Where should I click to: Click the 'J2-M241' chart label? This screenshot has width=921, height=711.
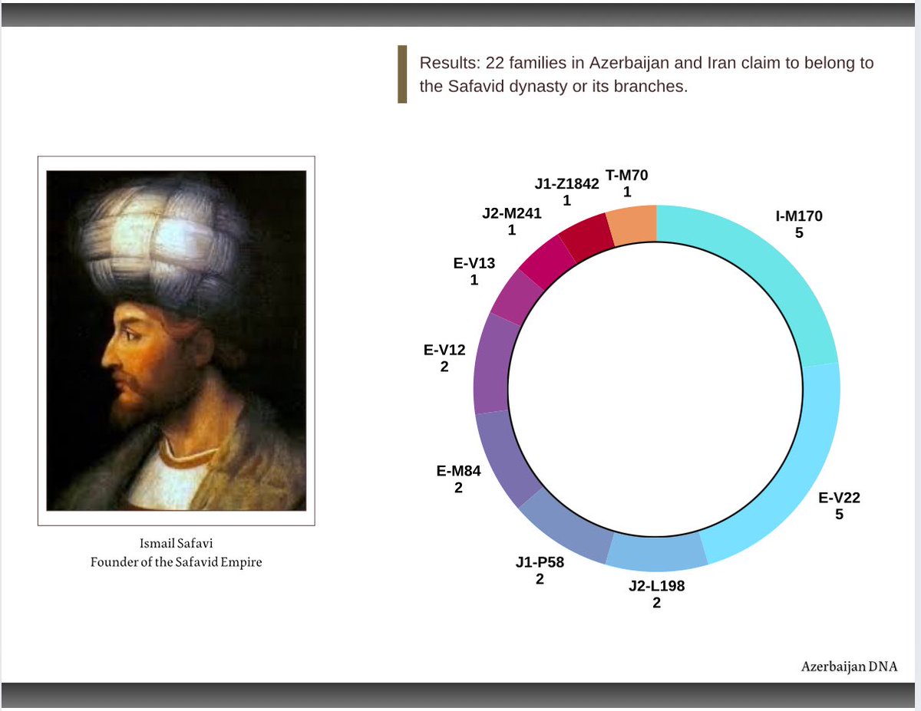pos(512,214)
